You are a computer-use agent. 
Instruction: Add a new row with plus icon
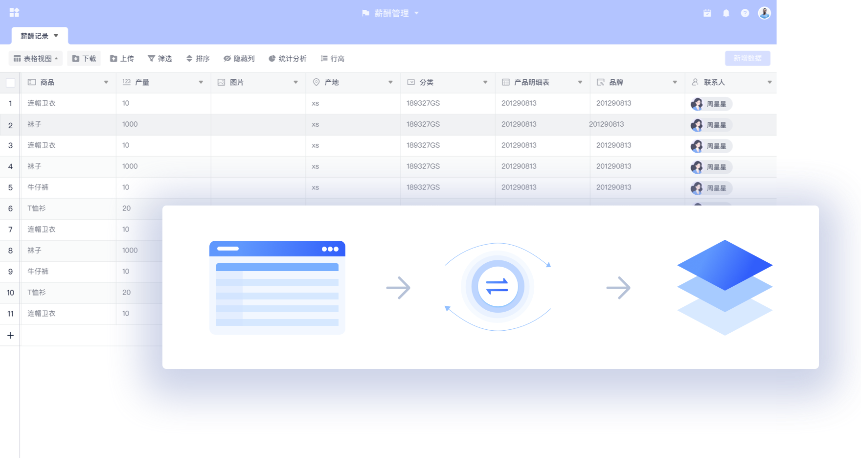pos(10,335)
